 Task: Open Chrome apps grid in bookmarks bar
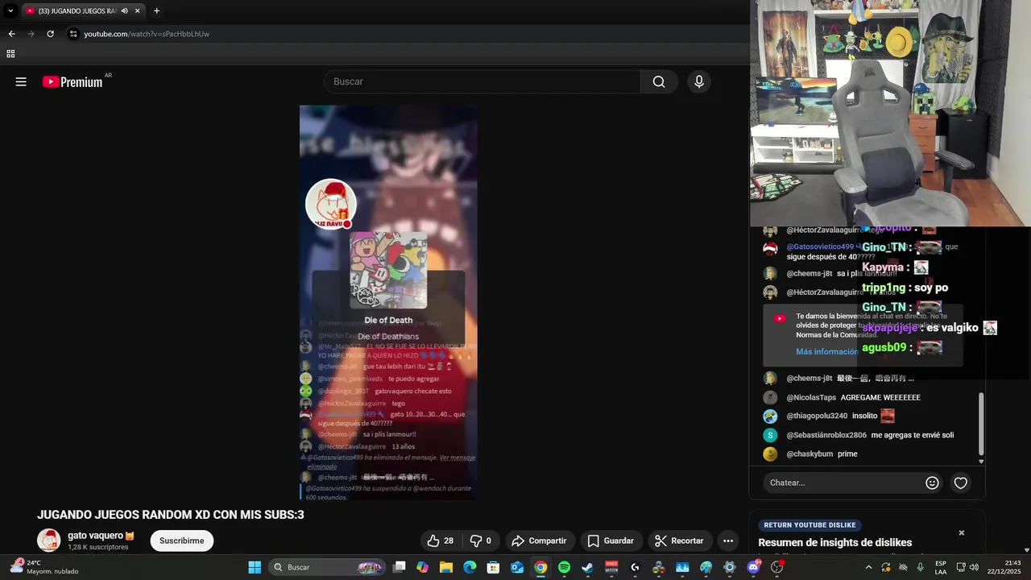(10, 54)
